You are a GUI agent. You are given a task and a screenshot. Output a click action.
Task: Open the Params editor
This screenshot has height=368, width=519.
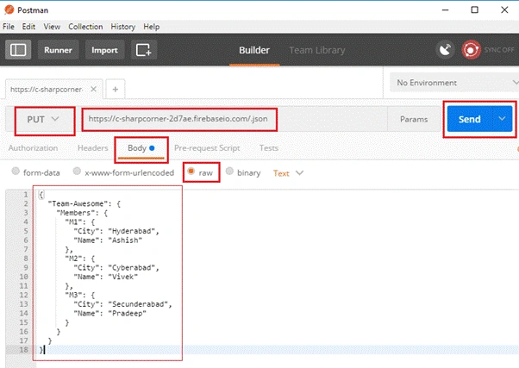click(414, 119)
